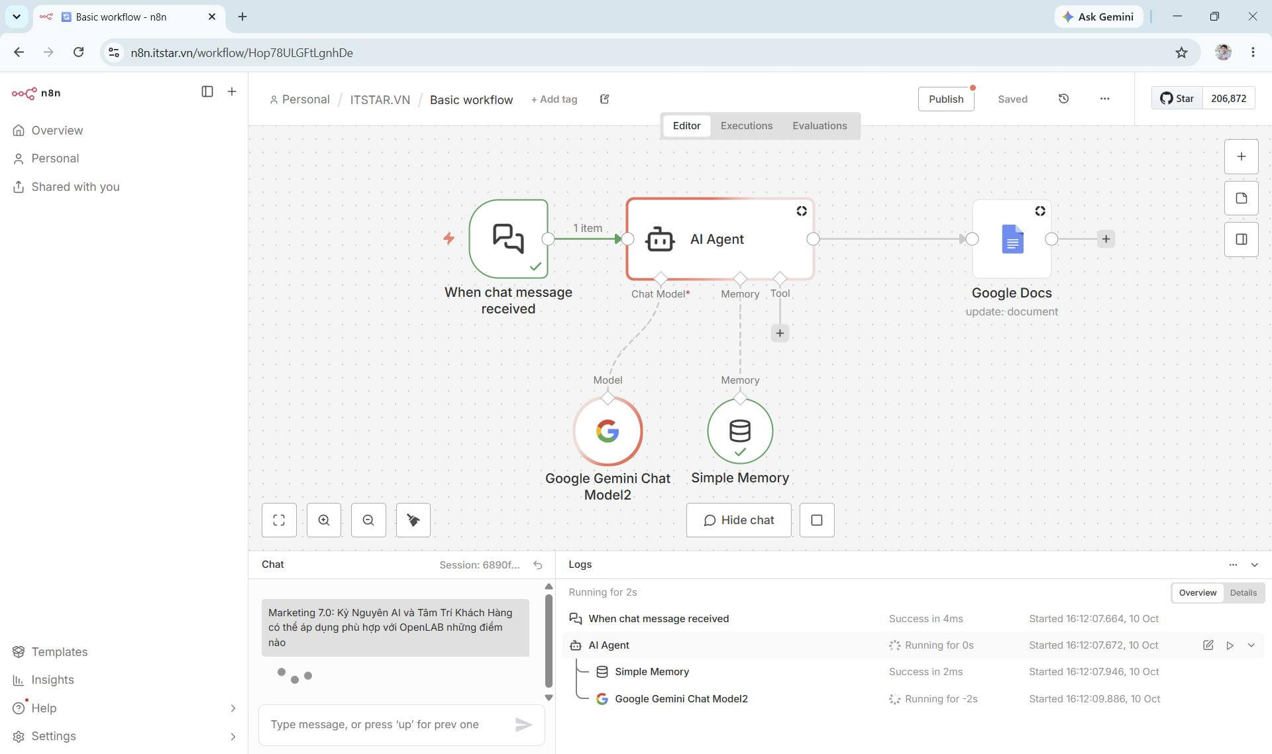Add a tag to the workflow
Screen dimensions: 1272x754
coord(554,99)
